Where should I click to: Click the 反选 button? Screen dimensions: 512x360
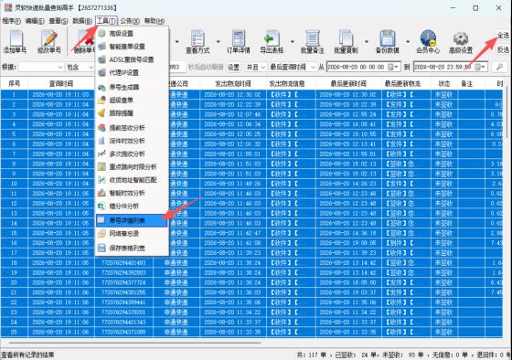click(503, 49)
